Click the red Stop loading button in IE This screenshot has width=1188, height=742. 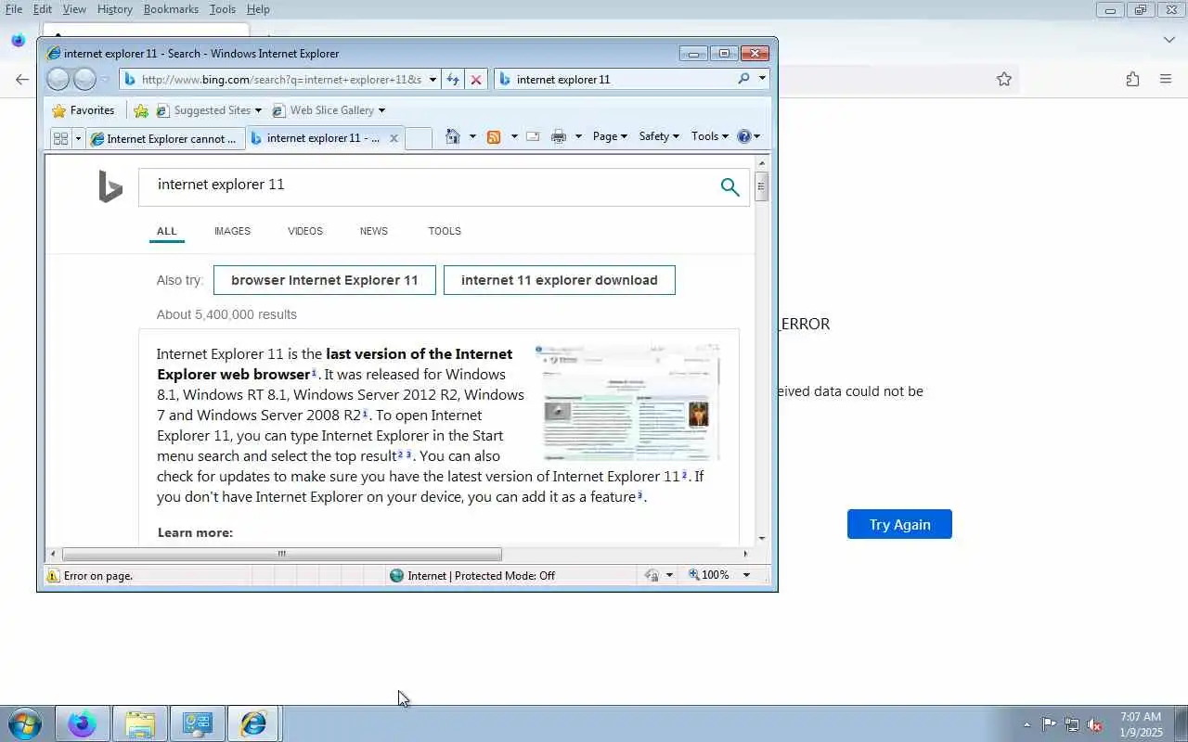point(476,79)
